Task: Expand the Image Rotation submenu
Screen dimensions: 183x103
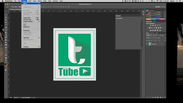Action: pos(31,21)
